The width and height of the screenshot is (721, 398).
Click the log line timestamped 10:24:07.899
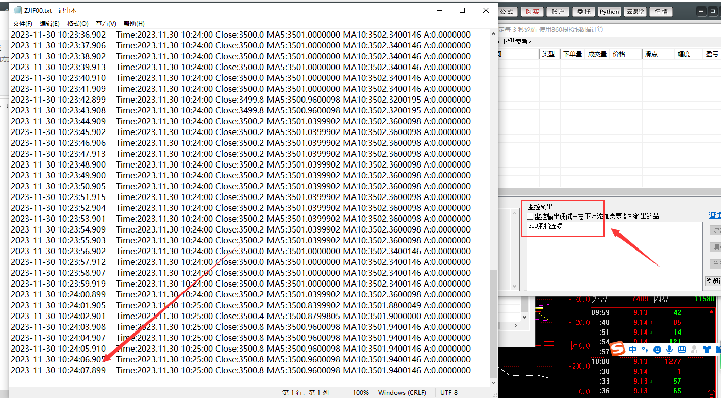click(241, 370)
